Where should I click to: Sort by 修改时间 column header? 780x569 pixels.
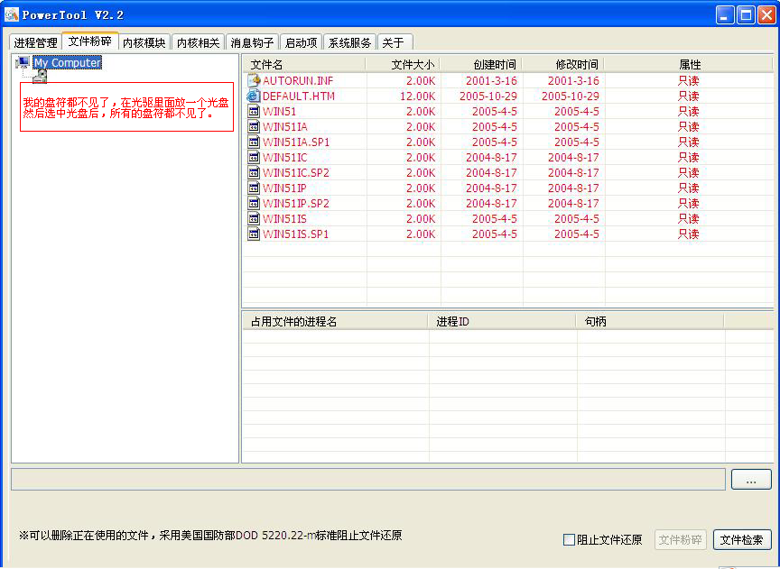[x=563, y=64]
